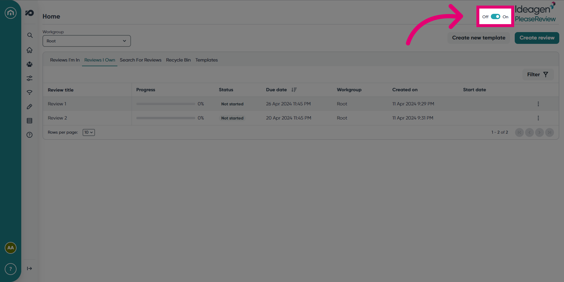
Task: Open Review 1 title link
Action: pos(57,104)
